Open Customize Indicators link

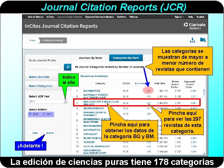tap(94, 76)
